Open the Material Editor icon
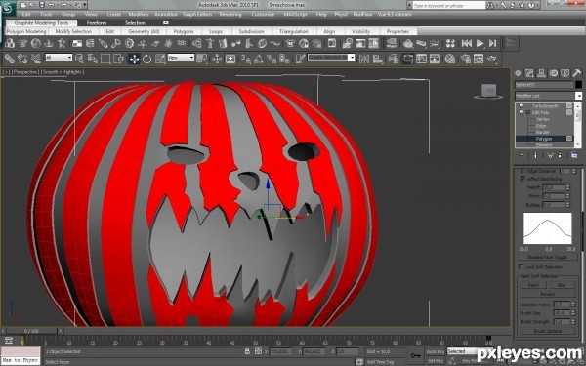This screenshot has width=586, height=366. 450,59
